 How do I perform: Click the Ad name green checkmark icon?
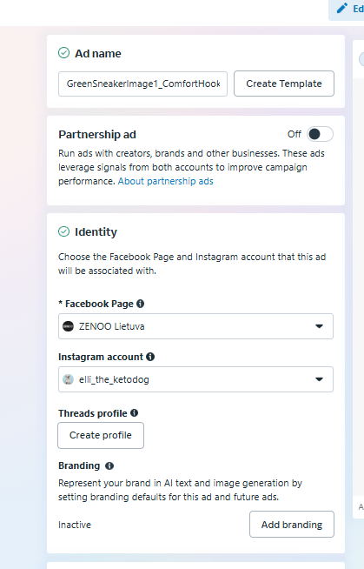(63, 53)
